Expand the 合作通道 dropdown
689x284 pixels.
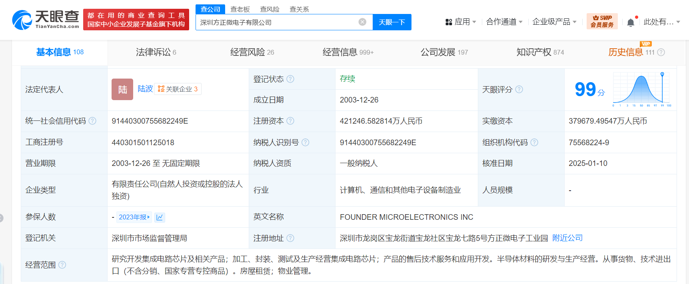(x=504, y=22)
